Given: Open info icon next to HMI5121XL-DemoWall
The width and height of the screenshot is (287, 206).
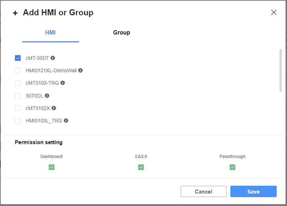Looking at the screenshot, I should point(80,70).
